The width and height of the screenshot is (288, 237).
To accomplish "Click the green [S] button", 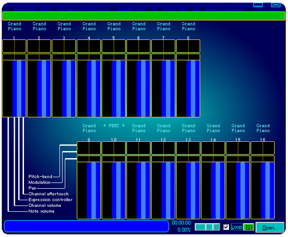I will tap(249, 227).
